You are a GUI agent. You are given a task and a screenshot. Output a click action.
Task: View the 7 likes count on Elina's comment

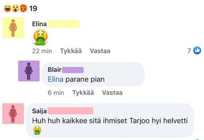tap(189, 51)
